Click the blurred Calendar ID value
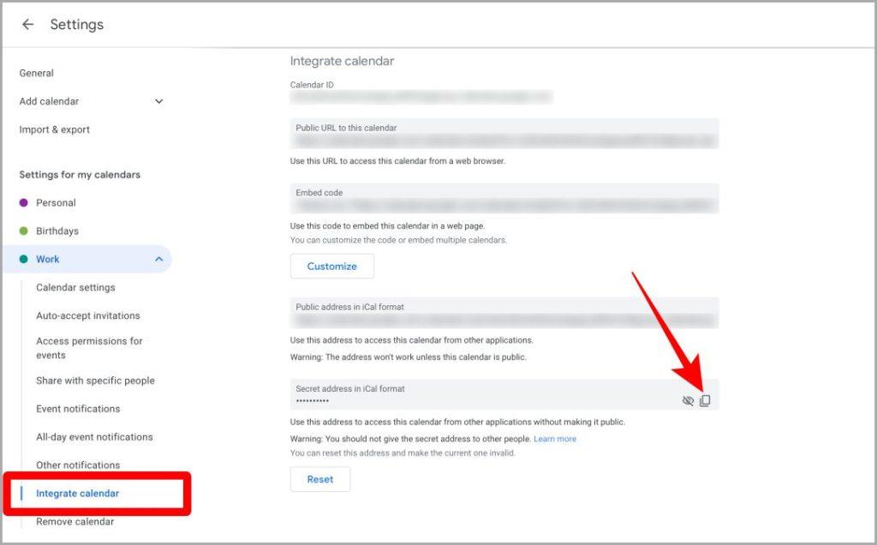Image resolution: width=877 pixels, height=545 pixels. click(421, 98)
